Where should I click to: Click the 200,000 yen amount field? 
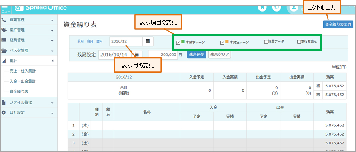pyautogui.click(x=163, y=55)
